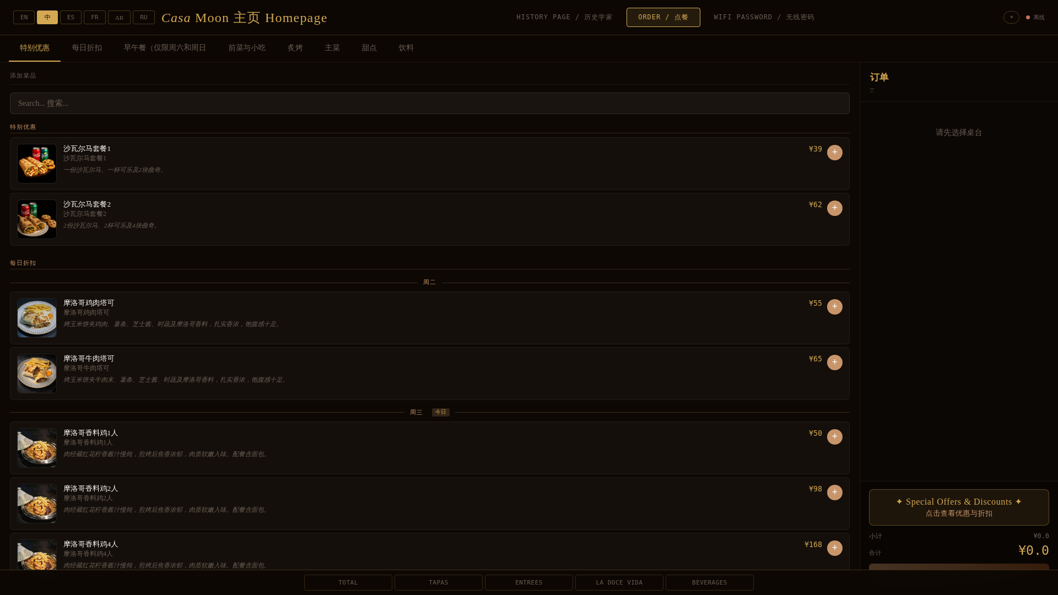Open 摩洛哥香料鸡2人 dish thumbnail
The width and height of the screenshot is (1058, 595).
point(37,504)
